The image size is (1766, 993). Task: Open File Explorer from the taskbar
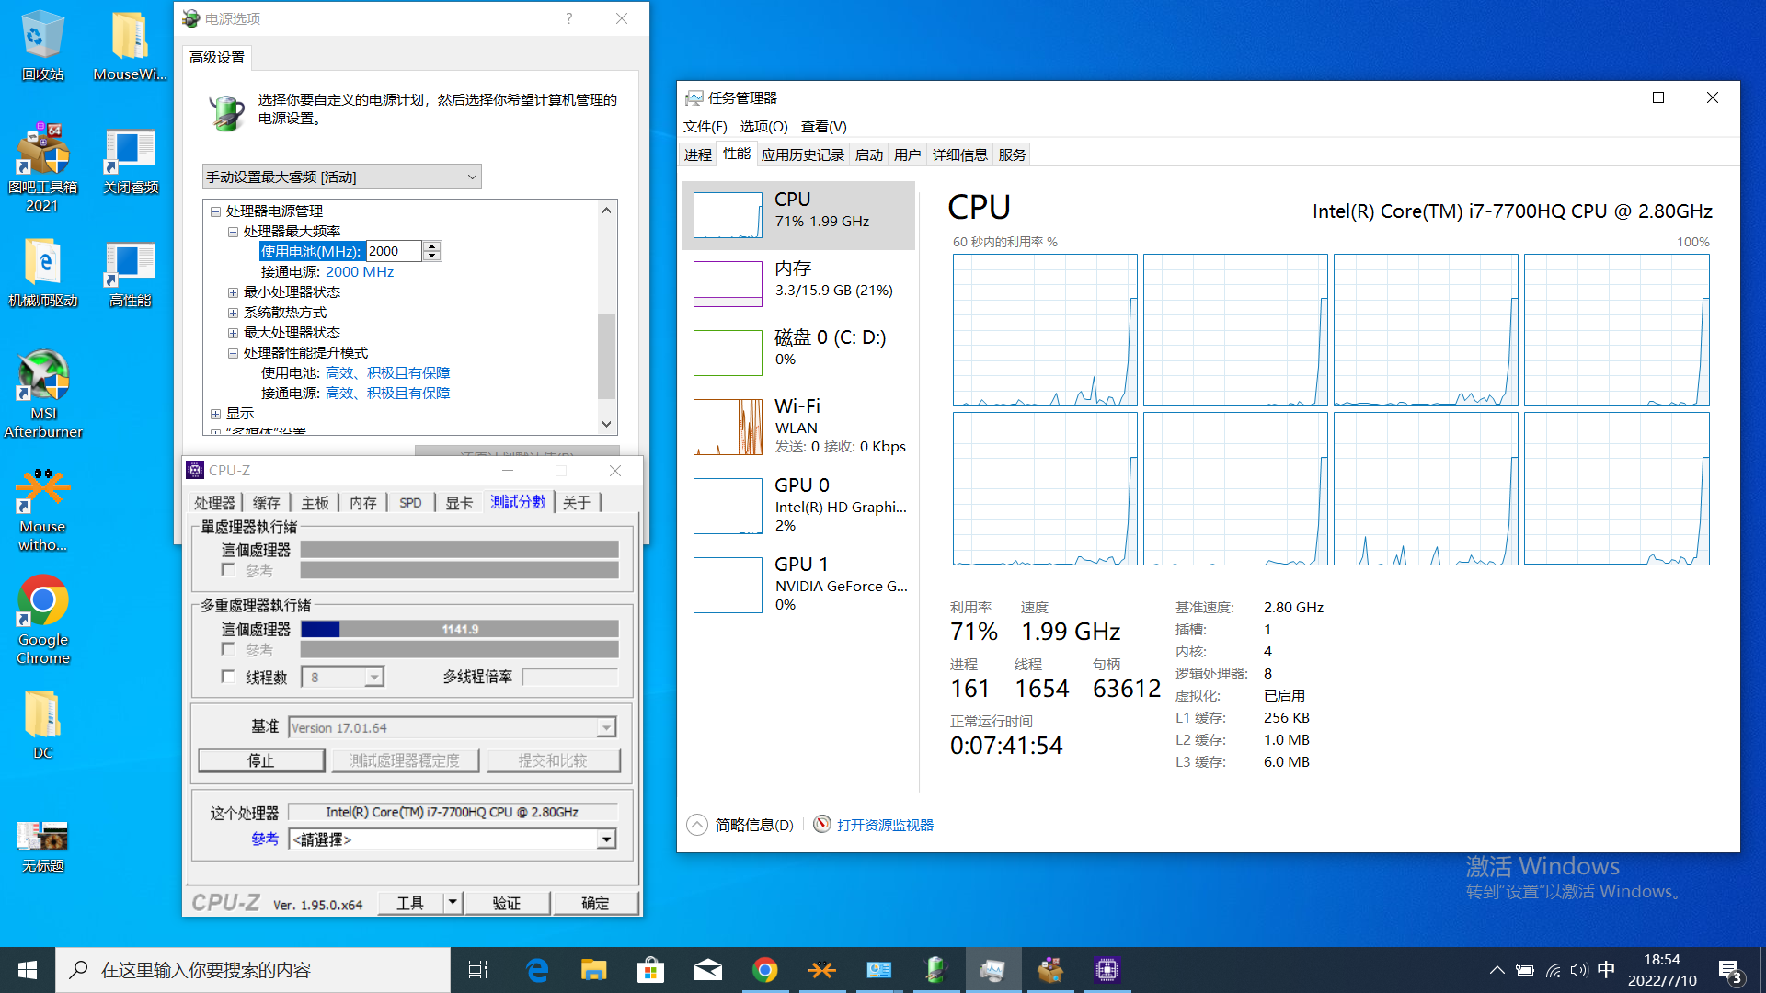click(593, 970)
